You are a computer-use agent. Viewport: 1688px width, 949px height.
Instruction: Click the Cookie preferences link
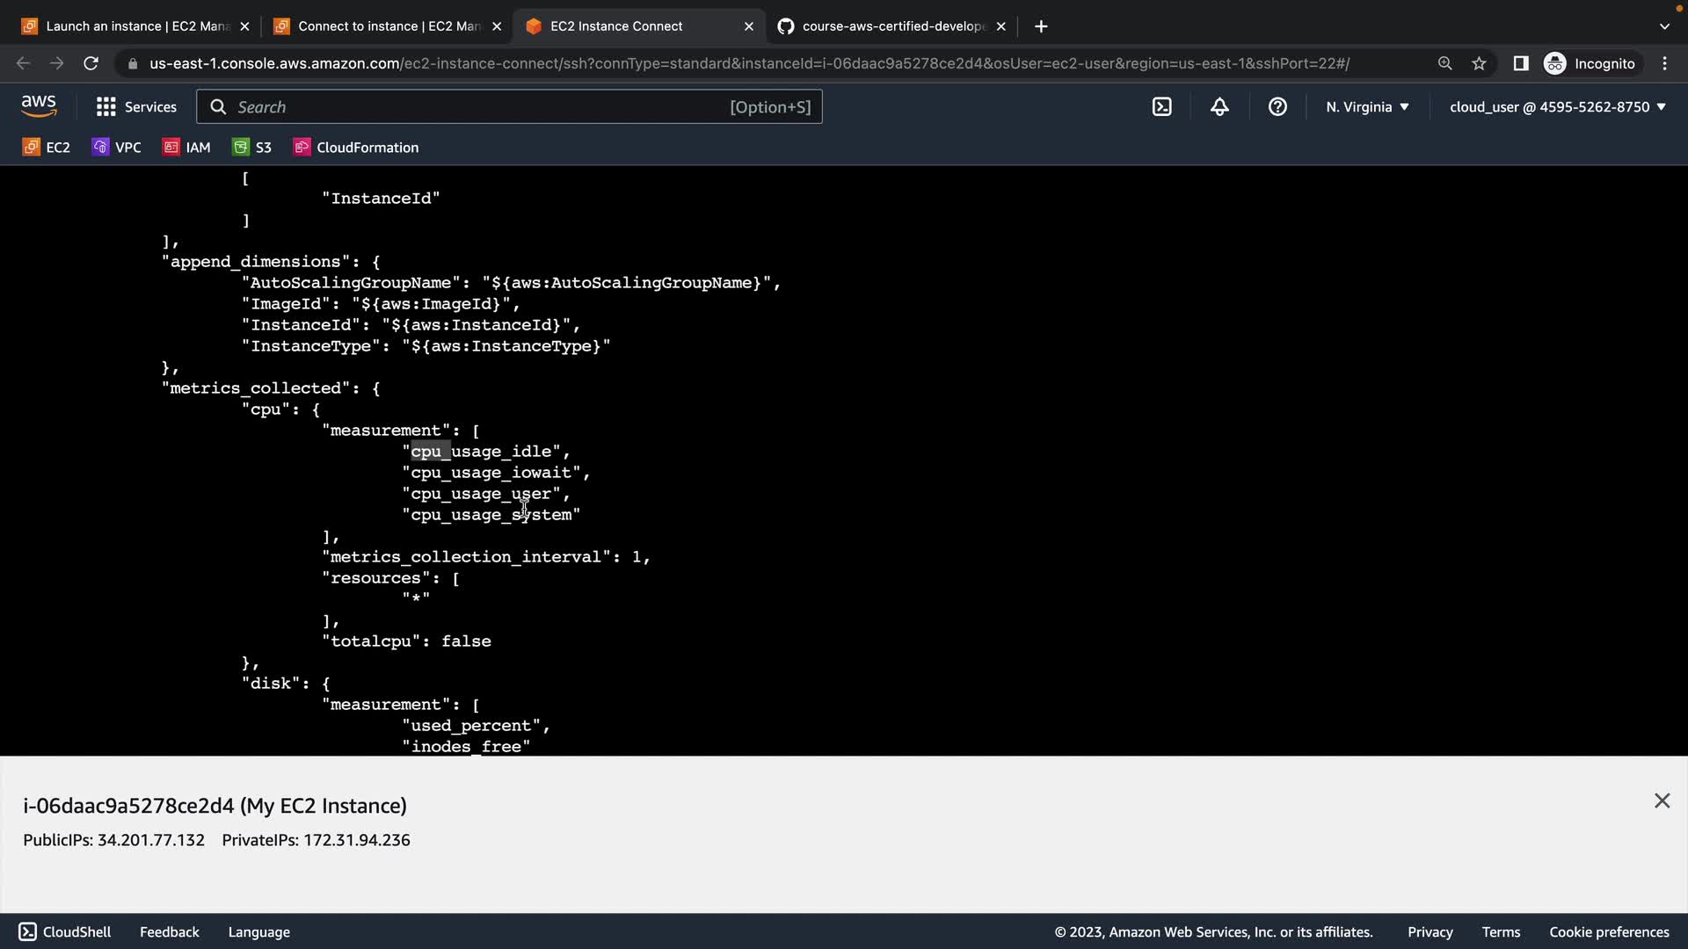[x=1609, y=931]
